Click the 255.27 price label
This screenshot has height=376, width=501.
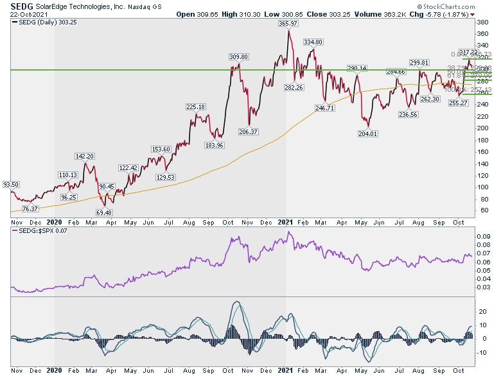click(x=458, y=103)
